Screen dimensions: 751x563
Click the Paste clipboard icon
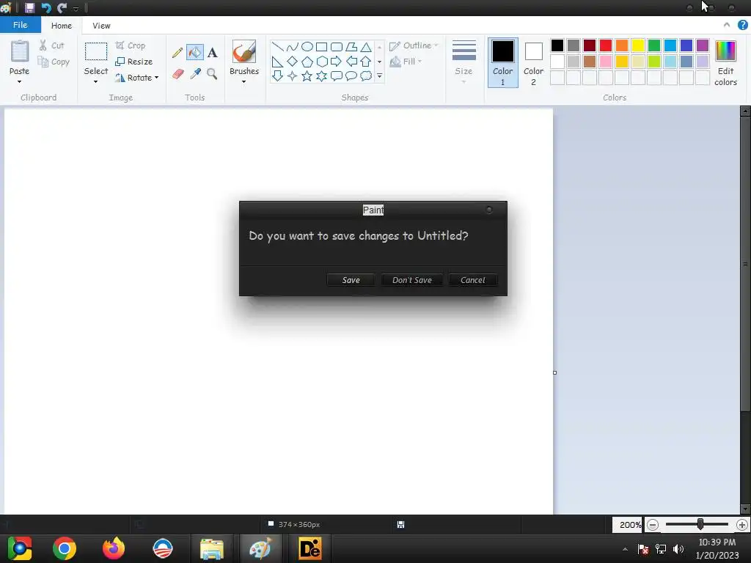click(20, 51)
